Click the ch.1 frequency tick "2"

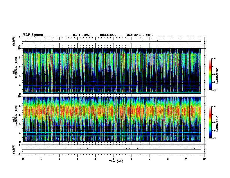pos(20,85)
